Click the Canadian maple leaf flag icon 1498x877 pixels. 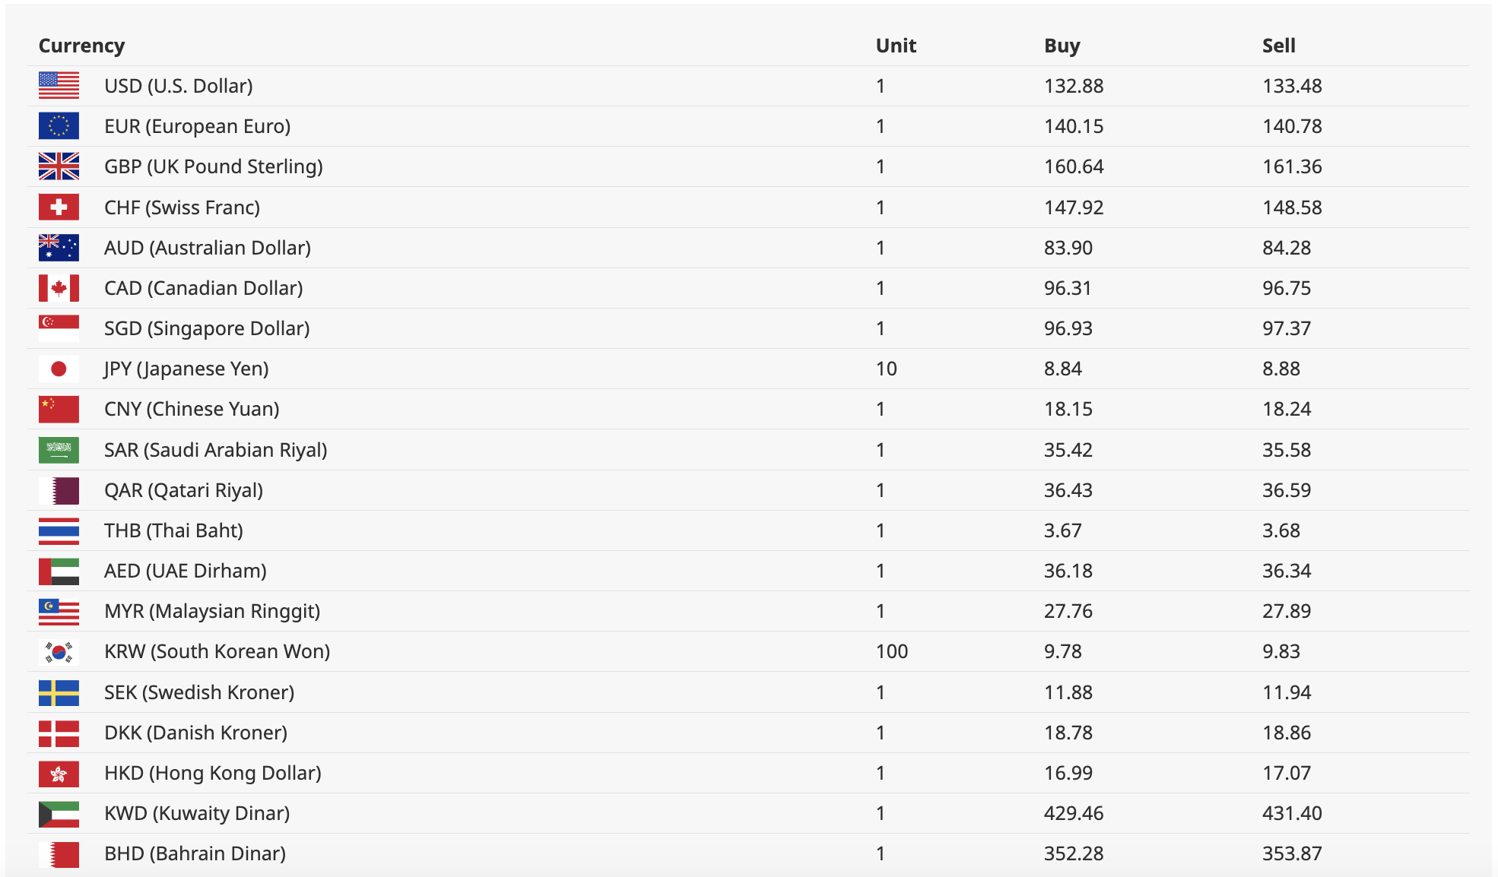click(x=59, y=288)
